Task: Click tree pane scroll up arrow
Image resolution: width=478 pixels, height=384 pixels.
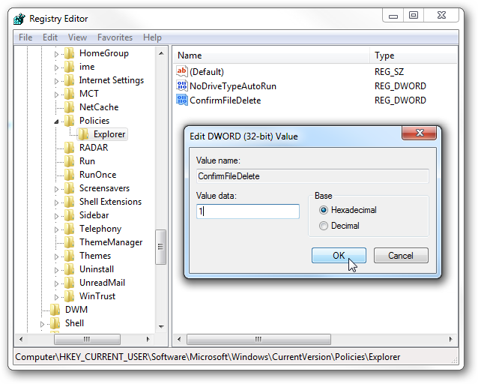Action: [x=161, y=53]
